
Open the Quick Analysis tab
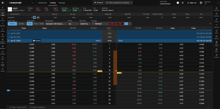[x=37, y=107]
